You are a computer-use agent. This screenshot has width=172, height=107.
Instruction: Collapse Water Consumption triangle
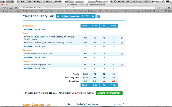pyautogui.click(x=69, y=104)
